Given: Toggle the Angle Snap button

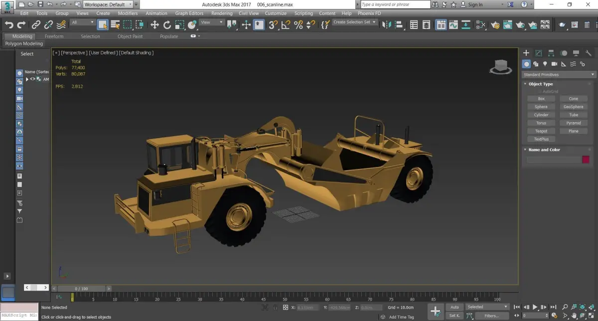Looking at the screenshot, I should (x=286, y=25).
